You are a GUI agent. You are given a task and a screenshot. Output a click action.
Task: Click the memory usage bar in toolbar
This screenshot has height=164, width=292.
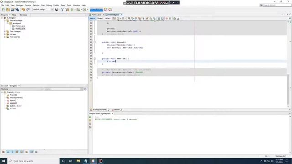96,10
